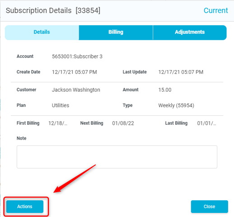Click the truncated First Billing date
The image size is (234, 217).
(x=58, y=123)
